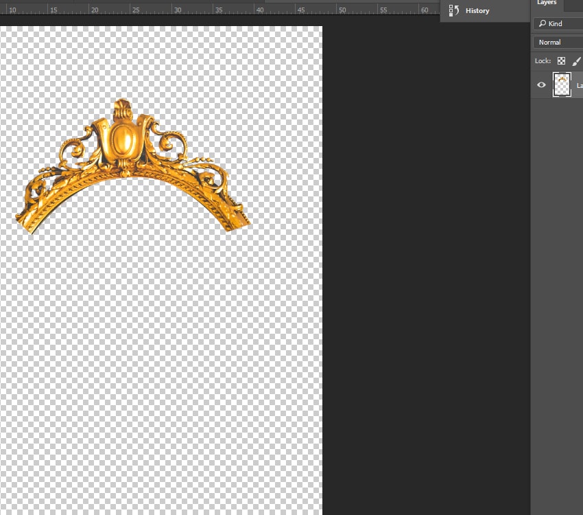The height and width of the screenshot is (515, 583).
Task: Click the History panel label
Action: [x=477, y=11]
